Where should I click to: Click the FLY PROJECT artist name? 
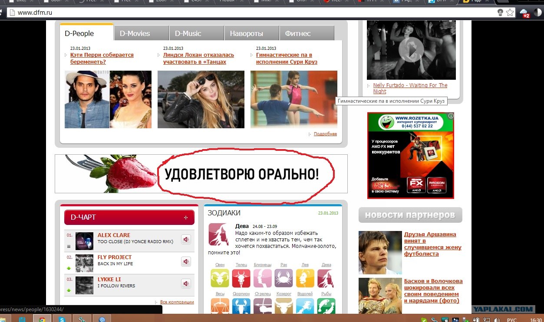tap(115, 257)
